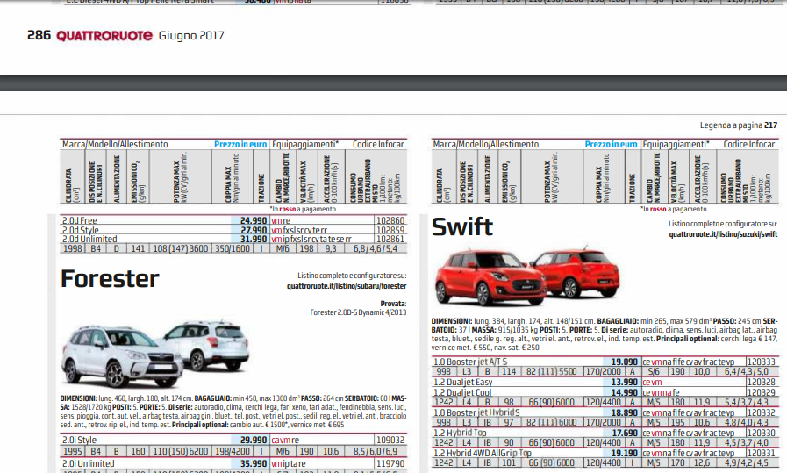Click the power value 82 (111) 5500
Viewport: 787px width, 473px height.
551,371
